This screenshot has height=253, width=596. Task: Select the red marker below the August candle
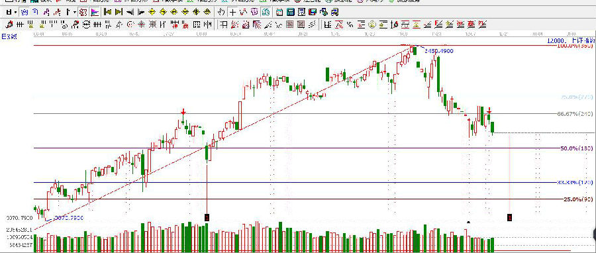[207, 217]
